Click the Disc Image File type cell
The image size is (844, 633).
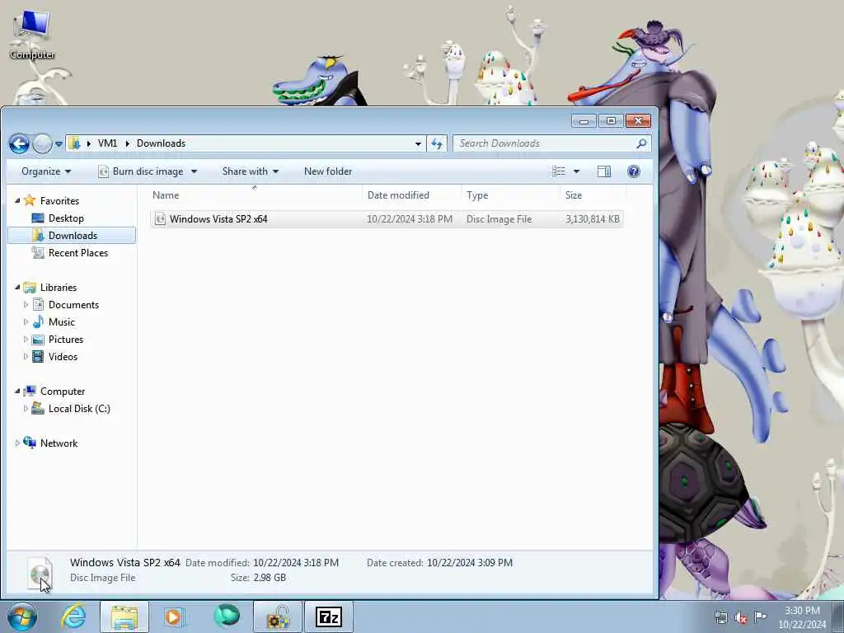(499, 219)
